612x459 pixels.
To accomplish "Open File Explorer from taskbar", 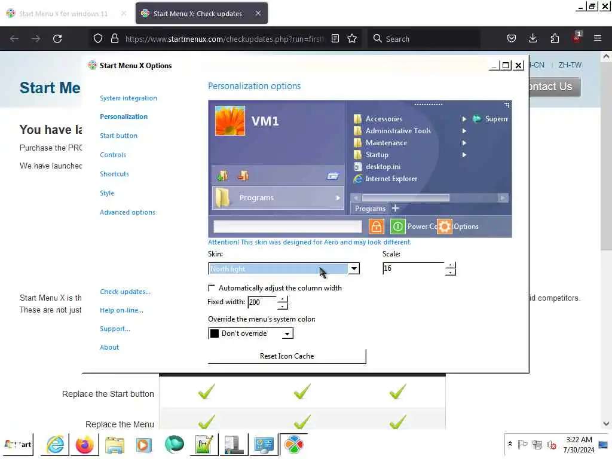I will click(x=114, y=445).
